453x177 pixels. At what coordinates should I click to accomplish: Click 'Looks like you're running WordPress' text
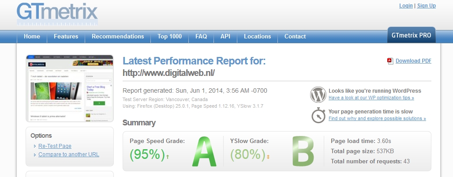tap(375, 91)
